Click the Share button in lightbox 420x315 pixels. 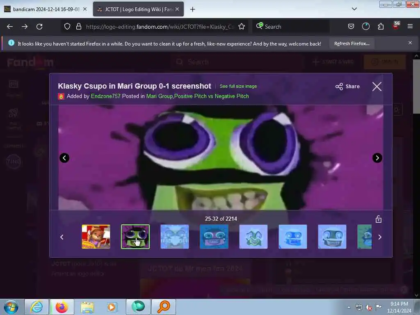point(347,87)
